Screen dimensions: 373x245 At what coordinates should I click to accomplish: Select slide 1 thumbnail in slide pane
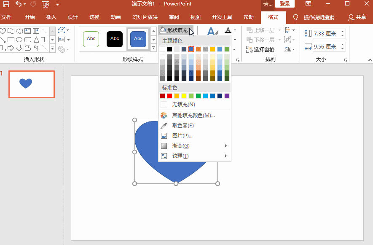(x=31, y=84)
